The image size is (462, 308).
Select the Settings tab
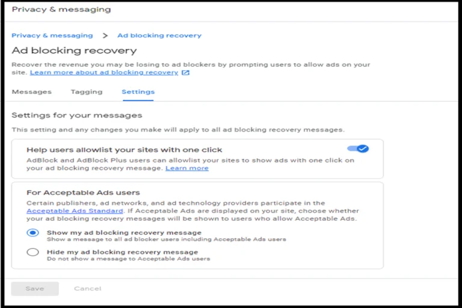[x=138, y=92]
